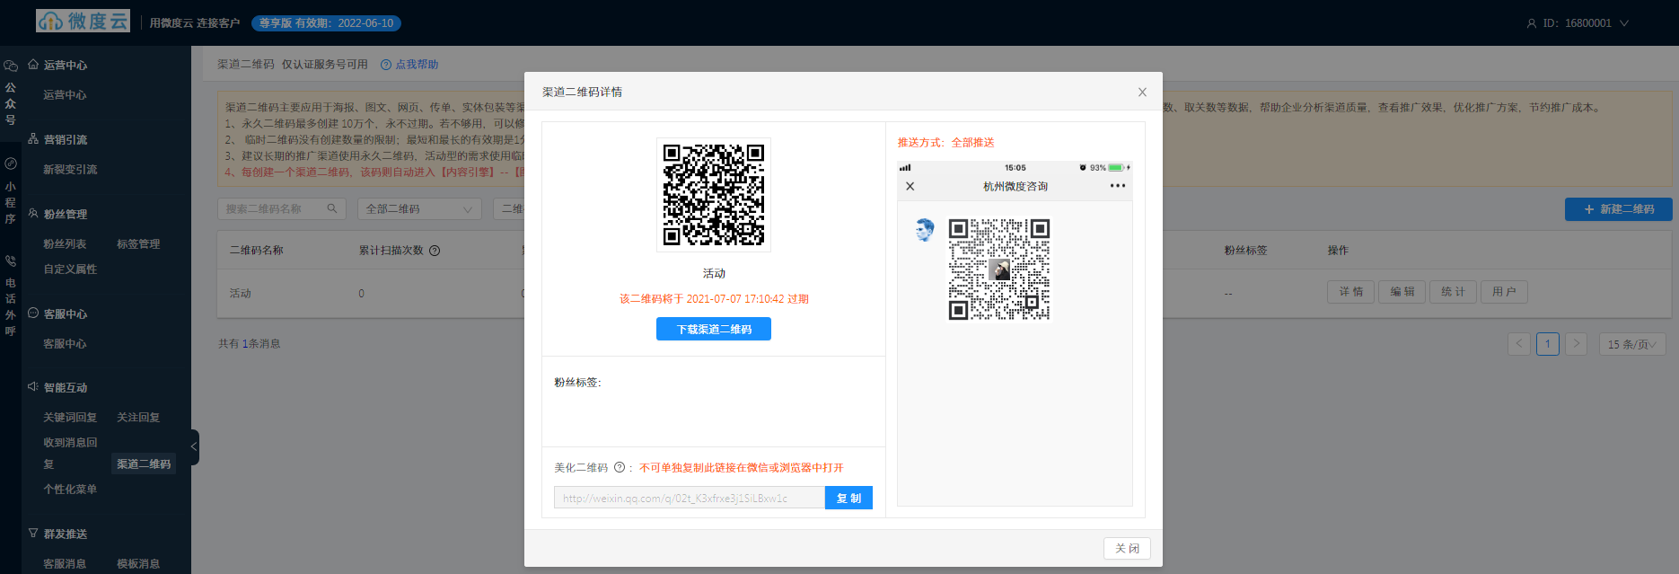1679x574 pixels.
Task: Click the 共有 1条消息 count text
Action: 250,344
